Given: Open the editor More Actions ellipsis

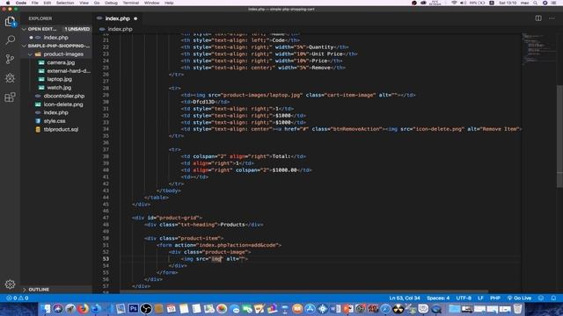Looking at the screenshot, I should (x=552, y=18).
